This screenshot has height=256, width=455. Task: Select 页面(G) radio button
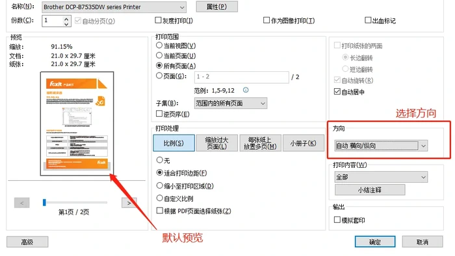(x=159, y=76)
